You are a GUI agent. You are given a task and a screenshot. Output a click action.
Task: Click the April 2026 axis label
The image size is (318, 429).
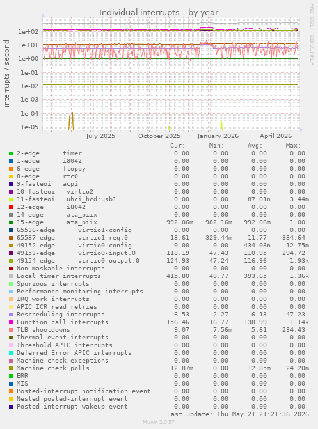click(276, 136)
